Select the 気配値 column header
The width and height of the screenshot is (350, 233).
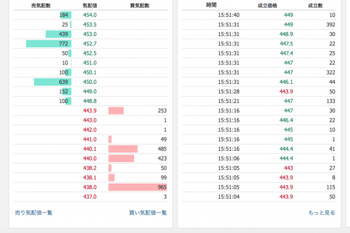[x=90, y=6]
